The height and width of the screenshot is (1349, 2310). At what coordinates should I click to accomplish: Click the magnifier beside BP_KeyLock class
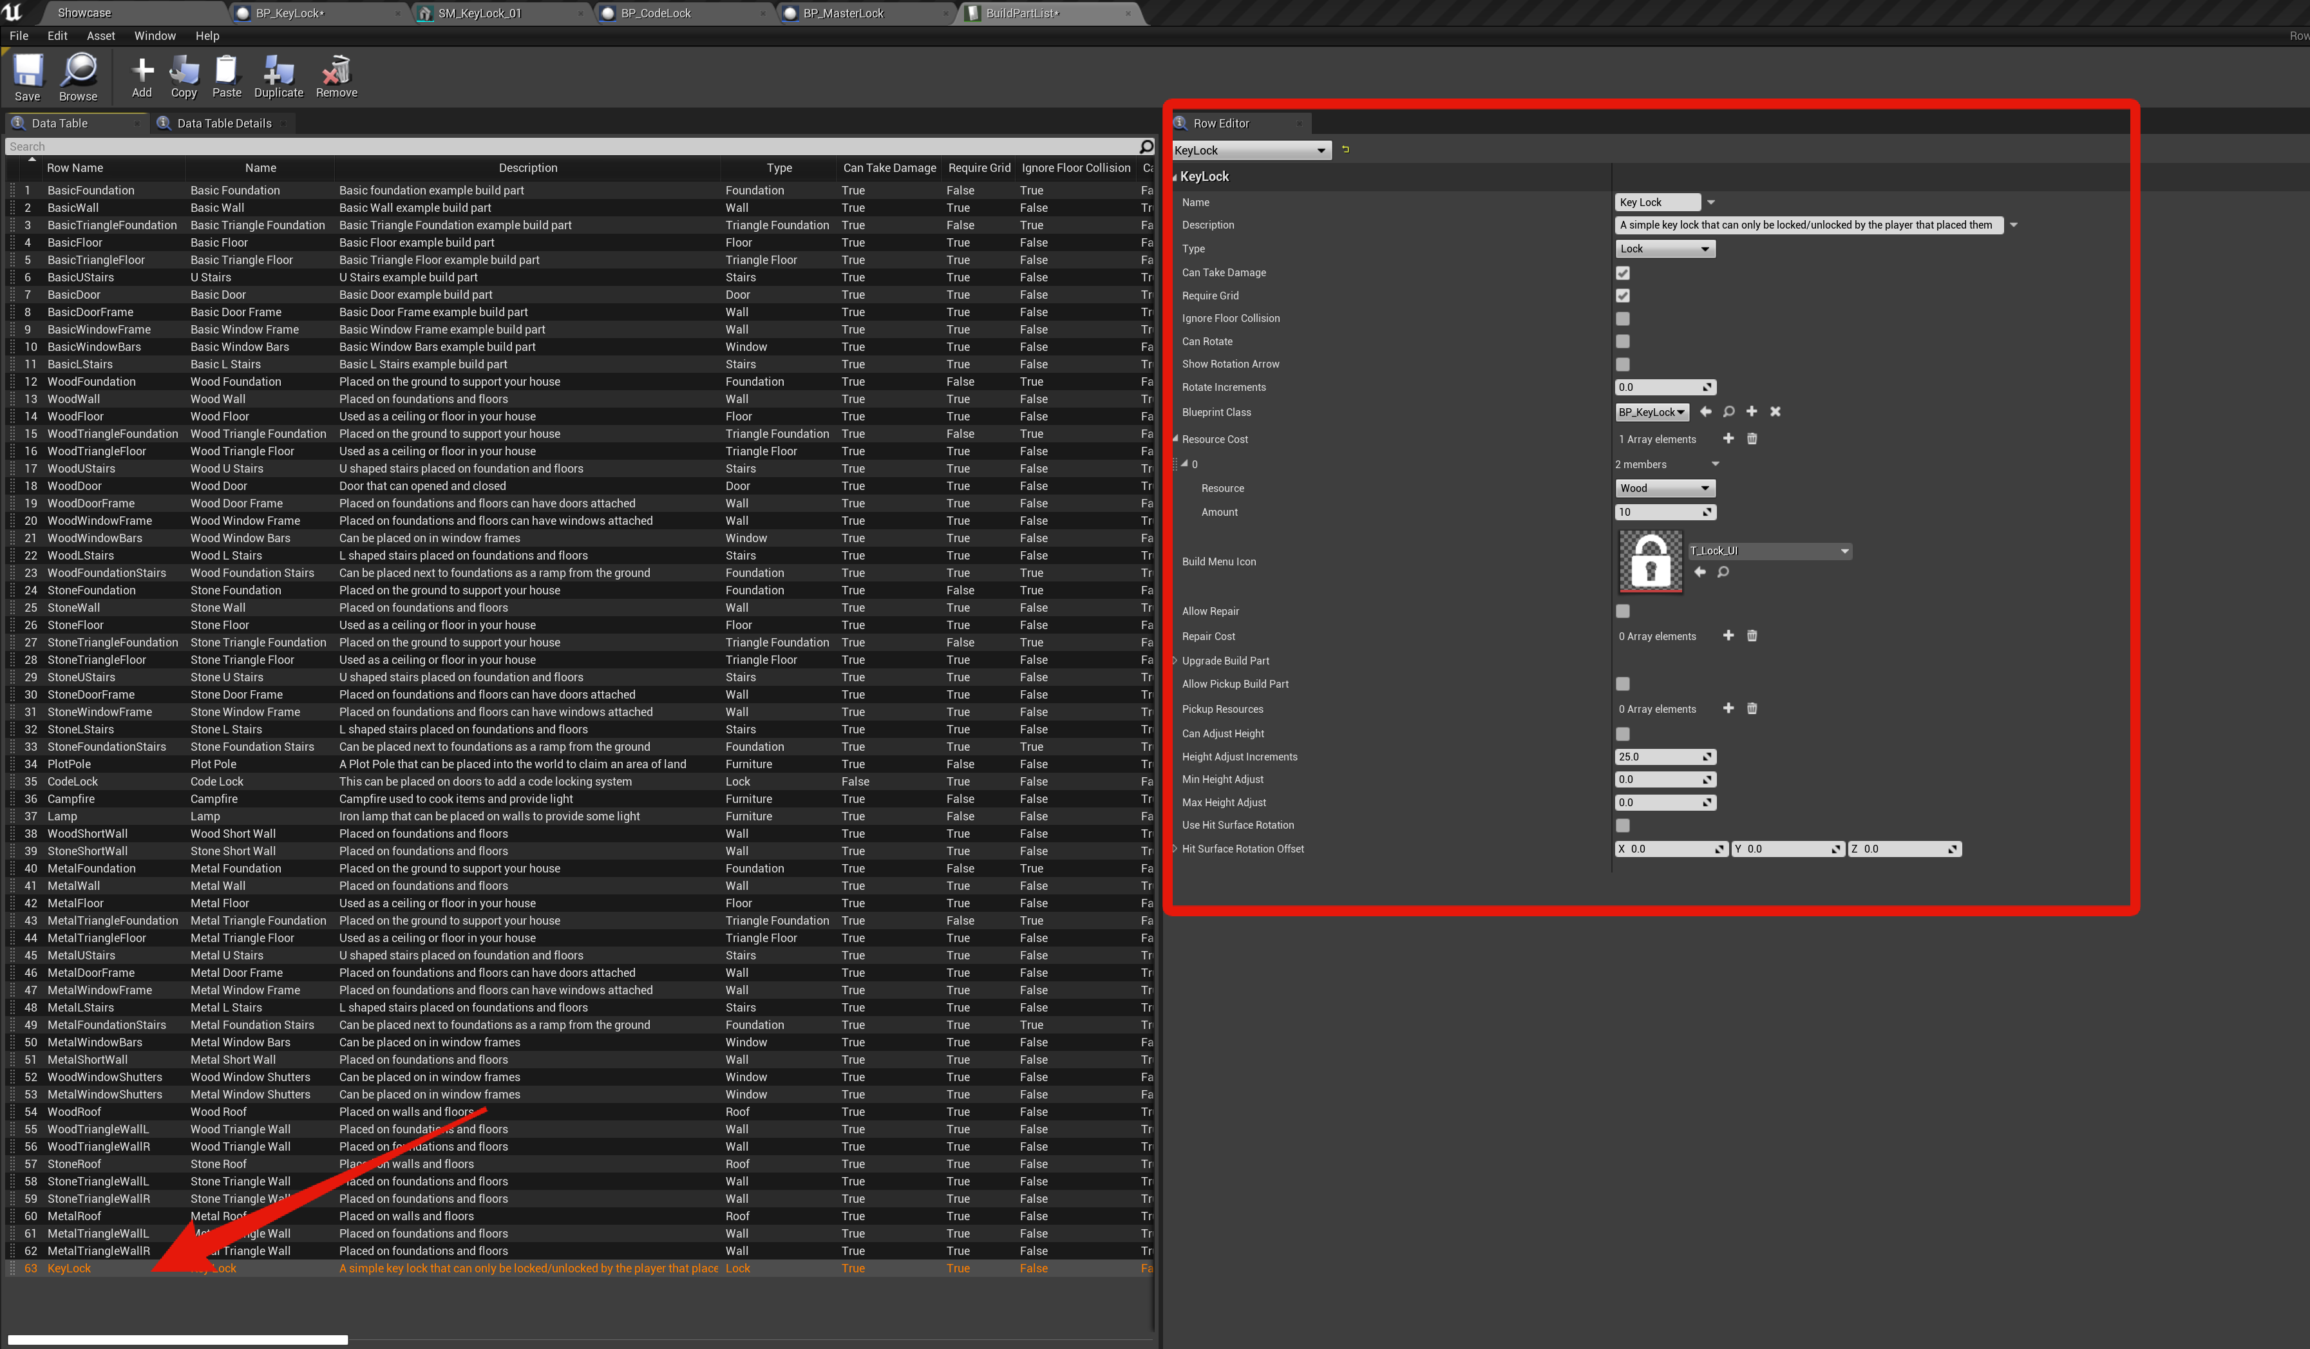coord(1728,411)
